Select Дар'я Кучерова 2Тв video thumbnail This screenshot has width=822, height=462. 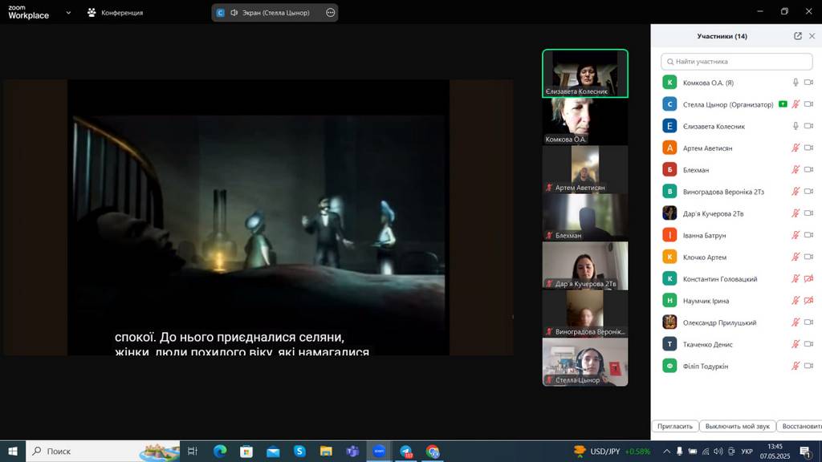(x=585, y=265)
